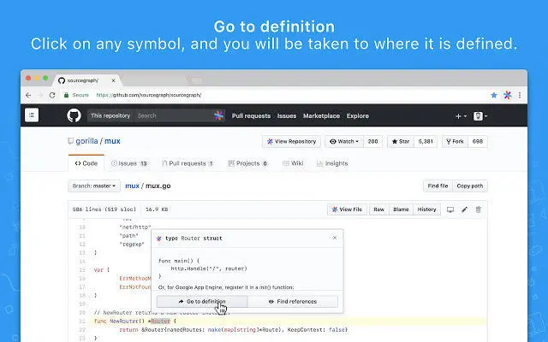Click the stargazers count 5,381
Screen dimensions: 548x342
click(426, 142)
